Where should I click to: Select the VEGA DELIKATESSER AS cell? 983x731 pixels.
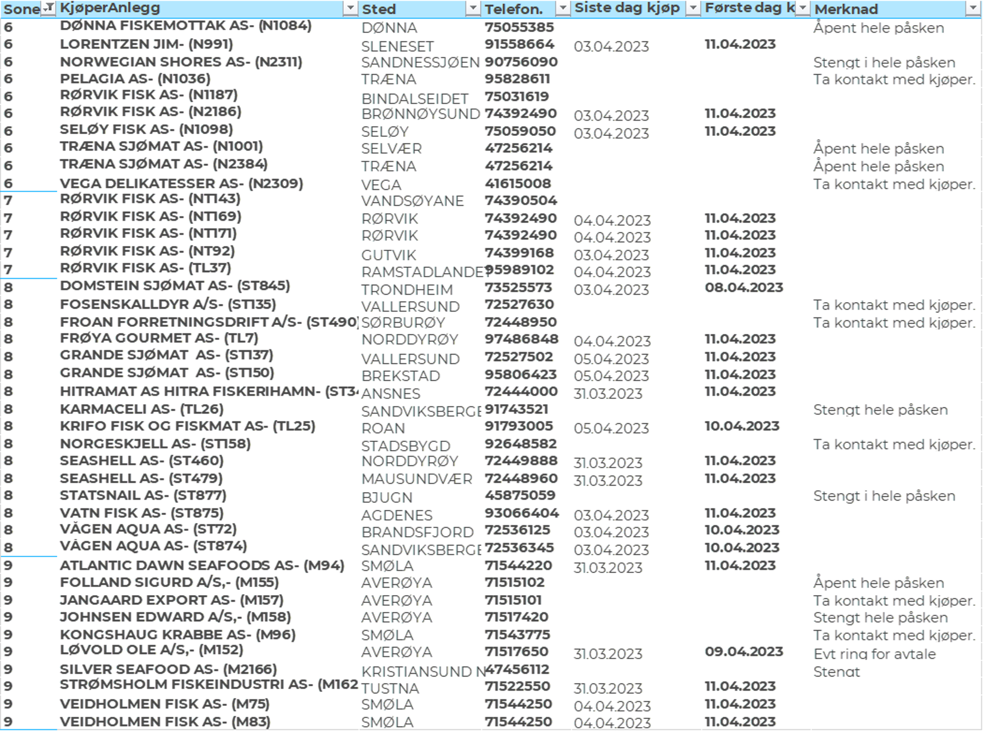pos(181,183)
